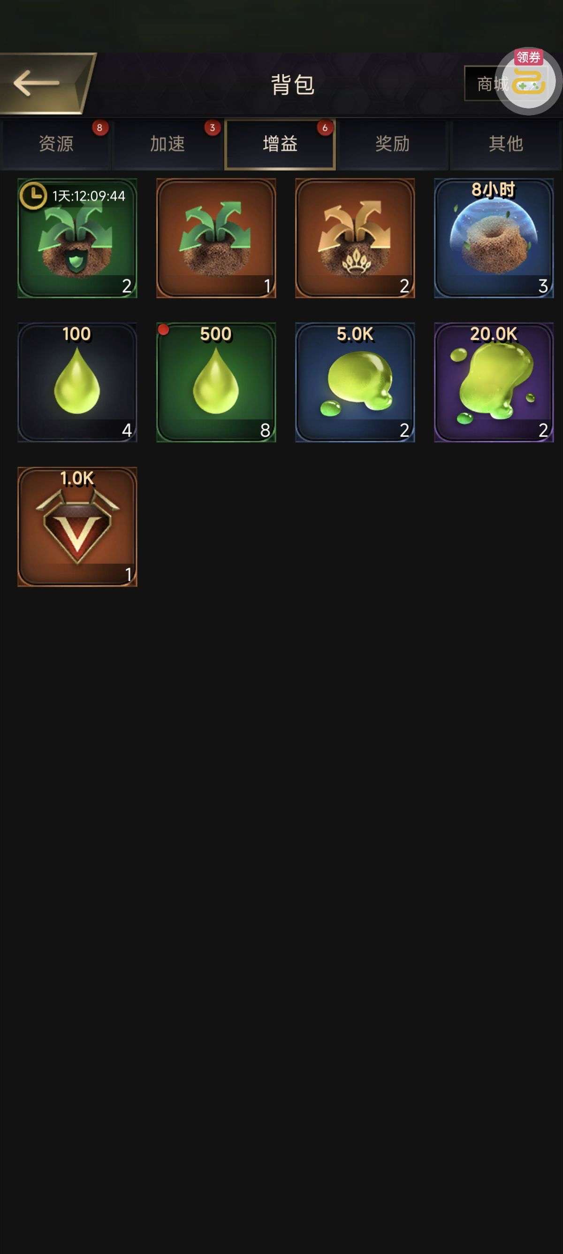Open the 增益 tab

(x=280, y=144)
